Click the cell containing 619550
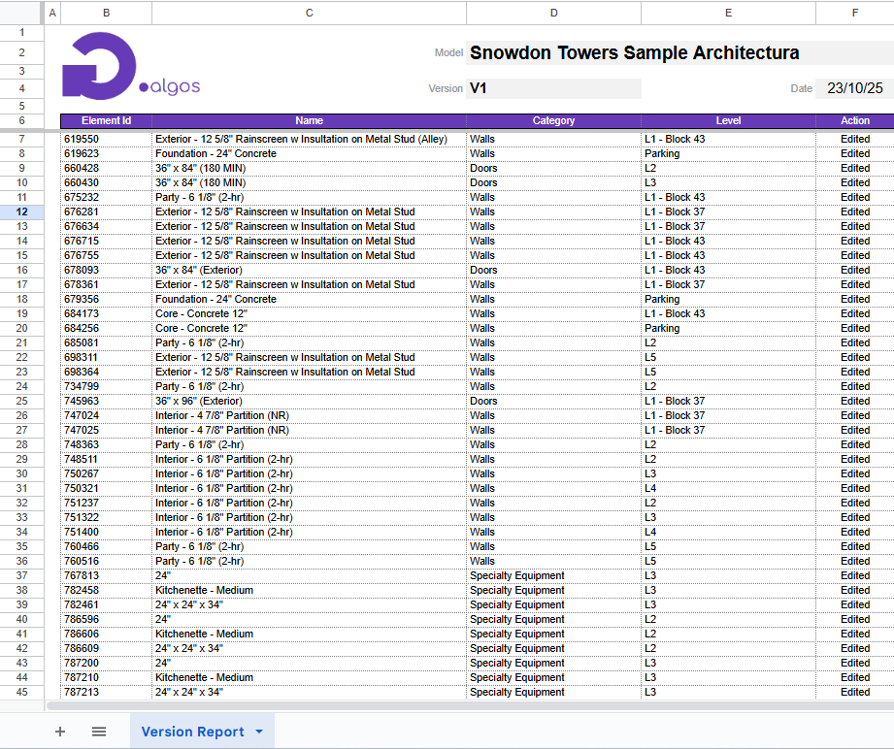The image size is (894, 749). (105, 139)
